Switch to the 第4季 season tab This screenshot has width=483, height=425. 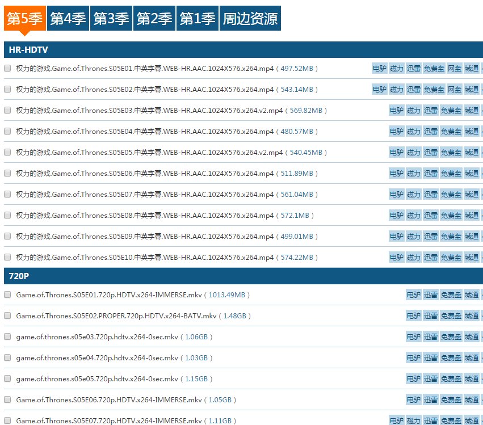(x=68, y=19)
